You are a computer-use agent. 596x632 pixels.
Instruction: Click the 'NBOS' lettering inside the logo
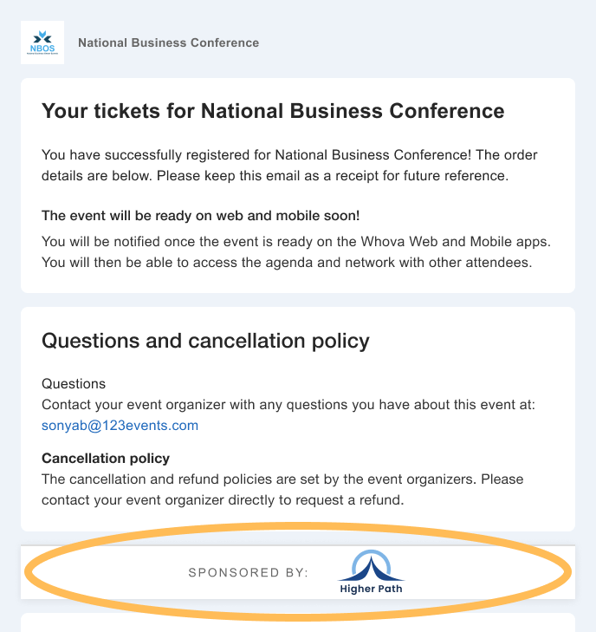pos(42,49)
